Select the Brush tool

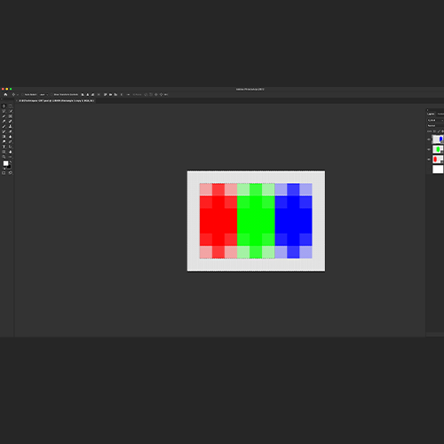pos(4,126)
